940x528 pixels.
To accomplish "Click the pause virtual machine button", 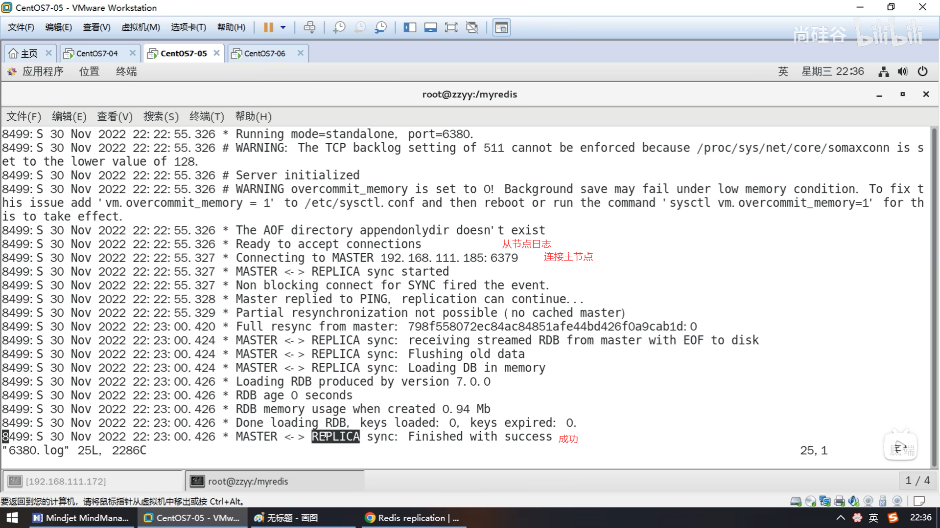I will click(268, 27).
